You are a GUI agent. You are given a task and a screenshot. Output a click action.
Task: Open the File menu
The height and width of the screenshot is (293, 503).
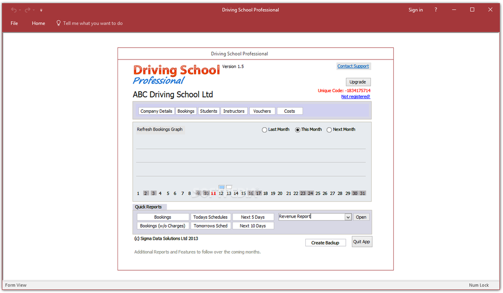pyautogui.click(x=14, y=23)
